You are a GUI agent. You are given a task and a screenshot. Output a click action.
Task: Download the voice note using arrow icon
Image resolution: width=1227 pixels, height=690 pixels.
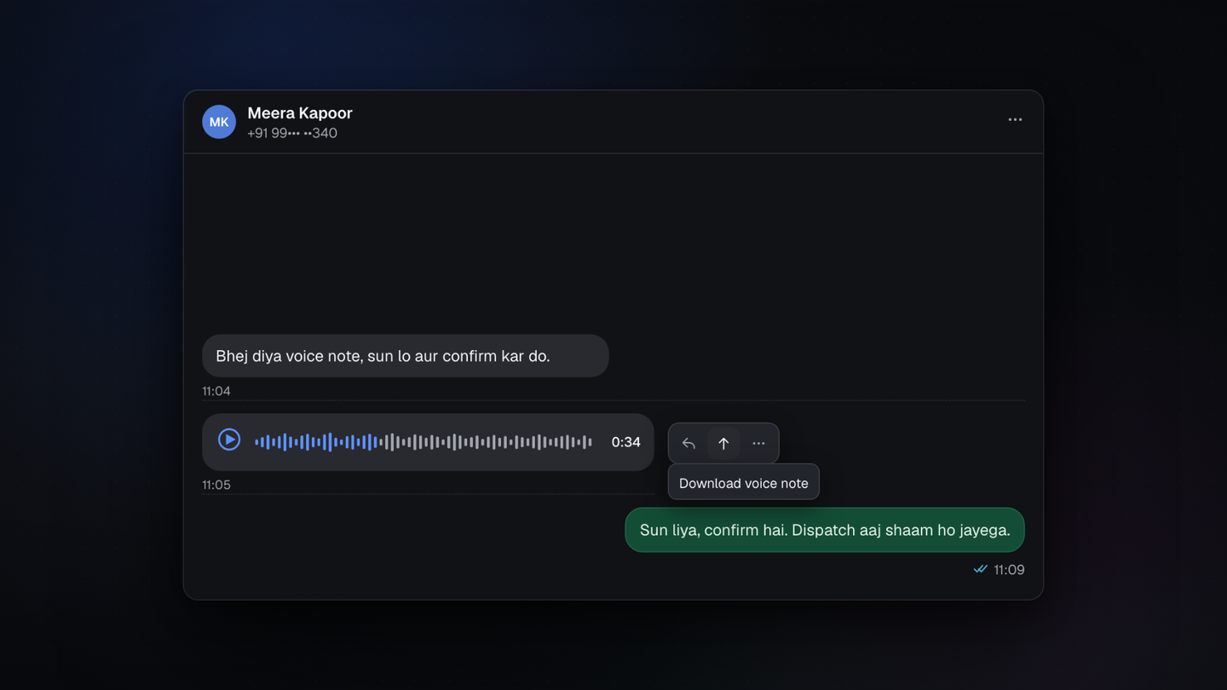tap(723, 443)
